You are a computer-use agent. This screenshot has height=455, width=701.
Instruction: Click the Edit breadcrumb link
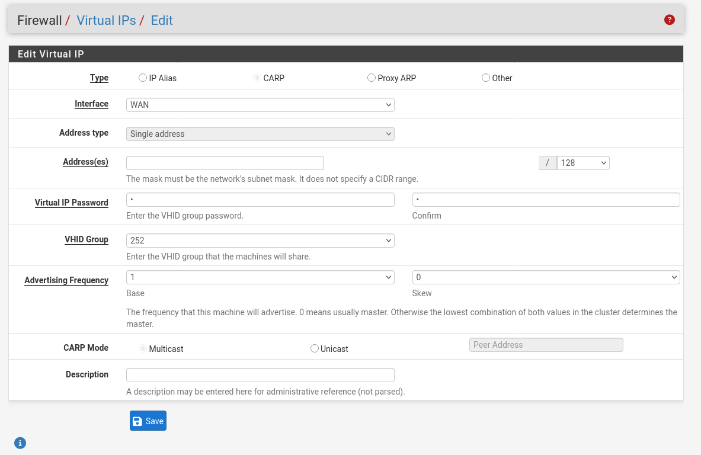(162, 20)
